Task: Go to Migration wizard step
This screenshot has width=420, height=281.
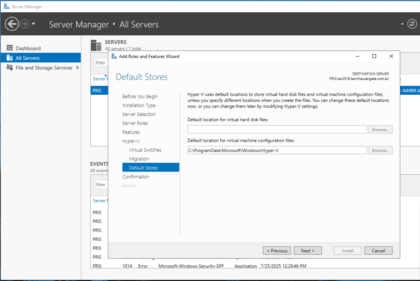Action: [139, 159]
